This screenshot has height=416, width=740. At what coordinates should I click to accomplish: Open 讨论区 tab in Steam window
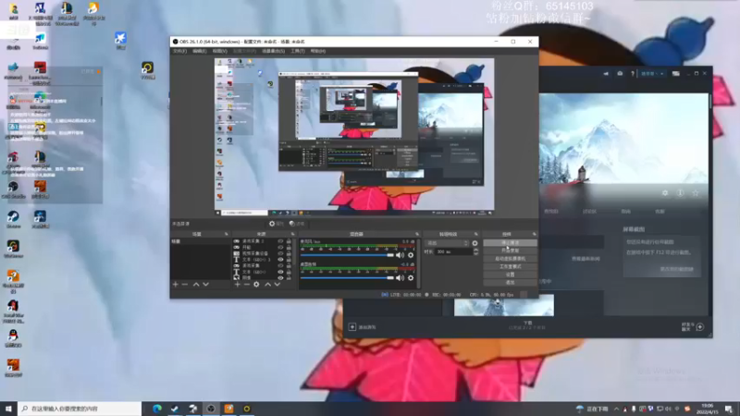click(589, 212)
